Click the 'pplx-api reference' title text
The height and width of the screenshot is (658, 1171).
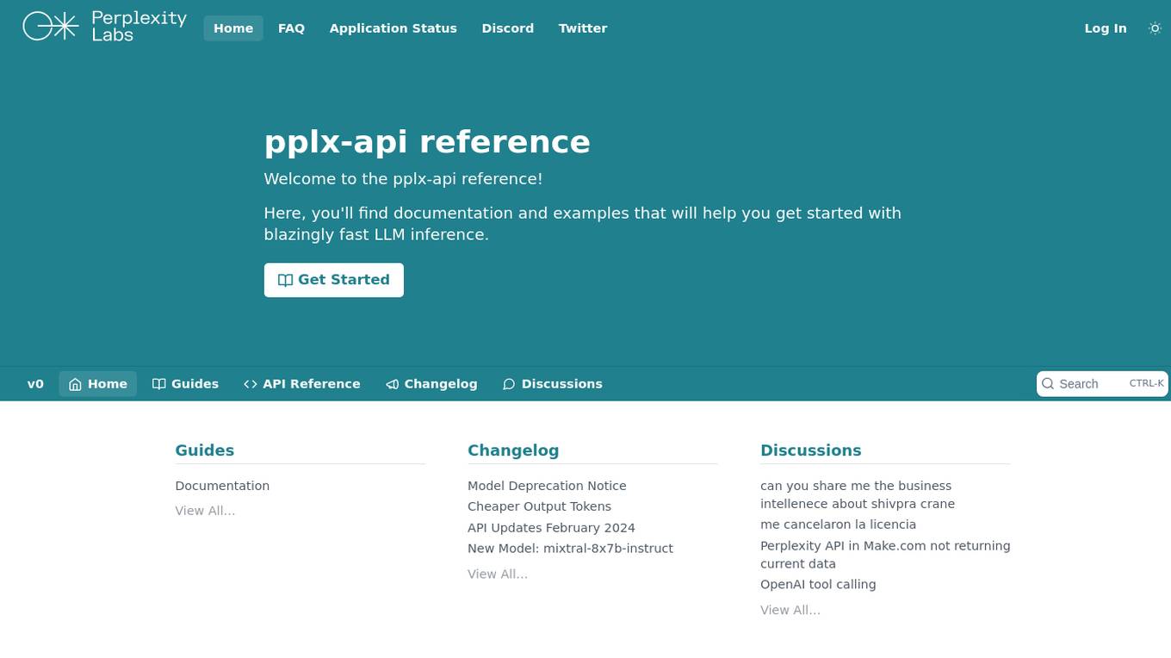[x=427, y=142]
